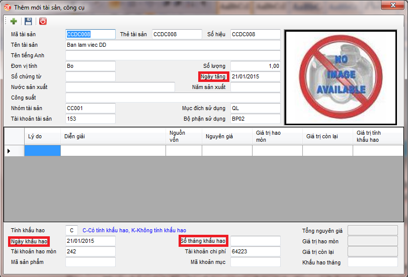Click the floppy disk save icon
The height and width of the screenshot is (277, 408).
pyautogui.click(x=28, y=21)
